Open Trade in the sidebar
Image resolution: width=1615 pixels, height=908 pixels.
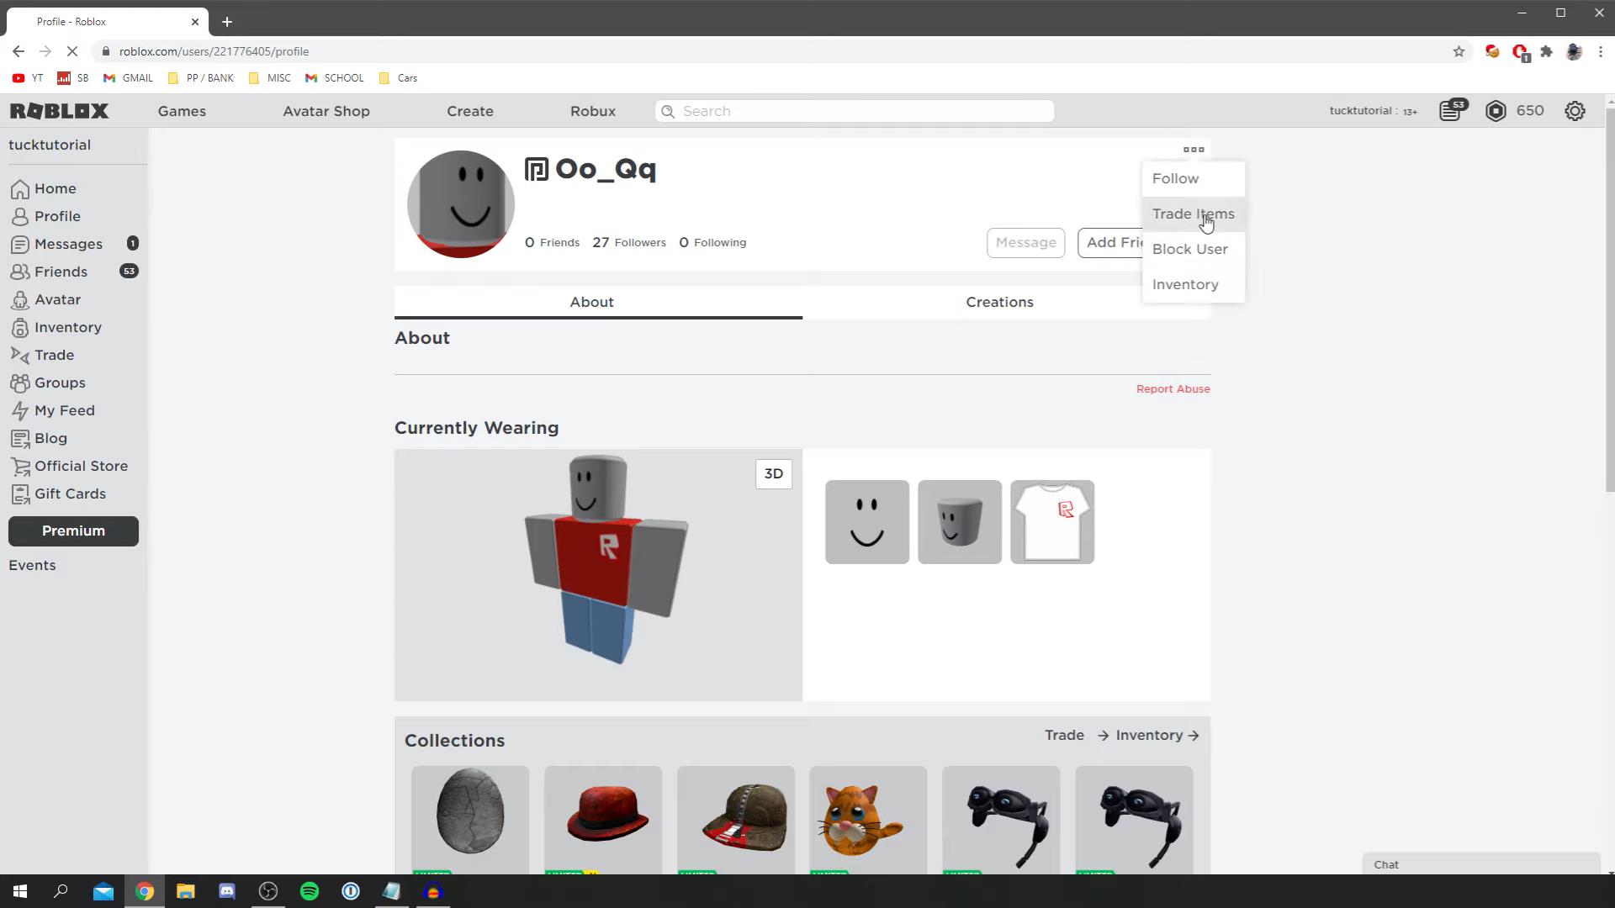[x=43, y=356]
